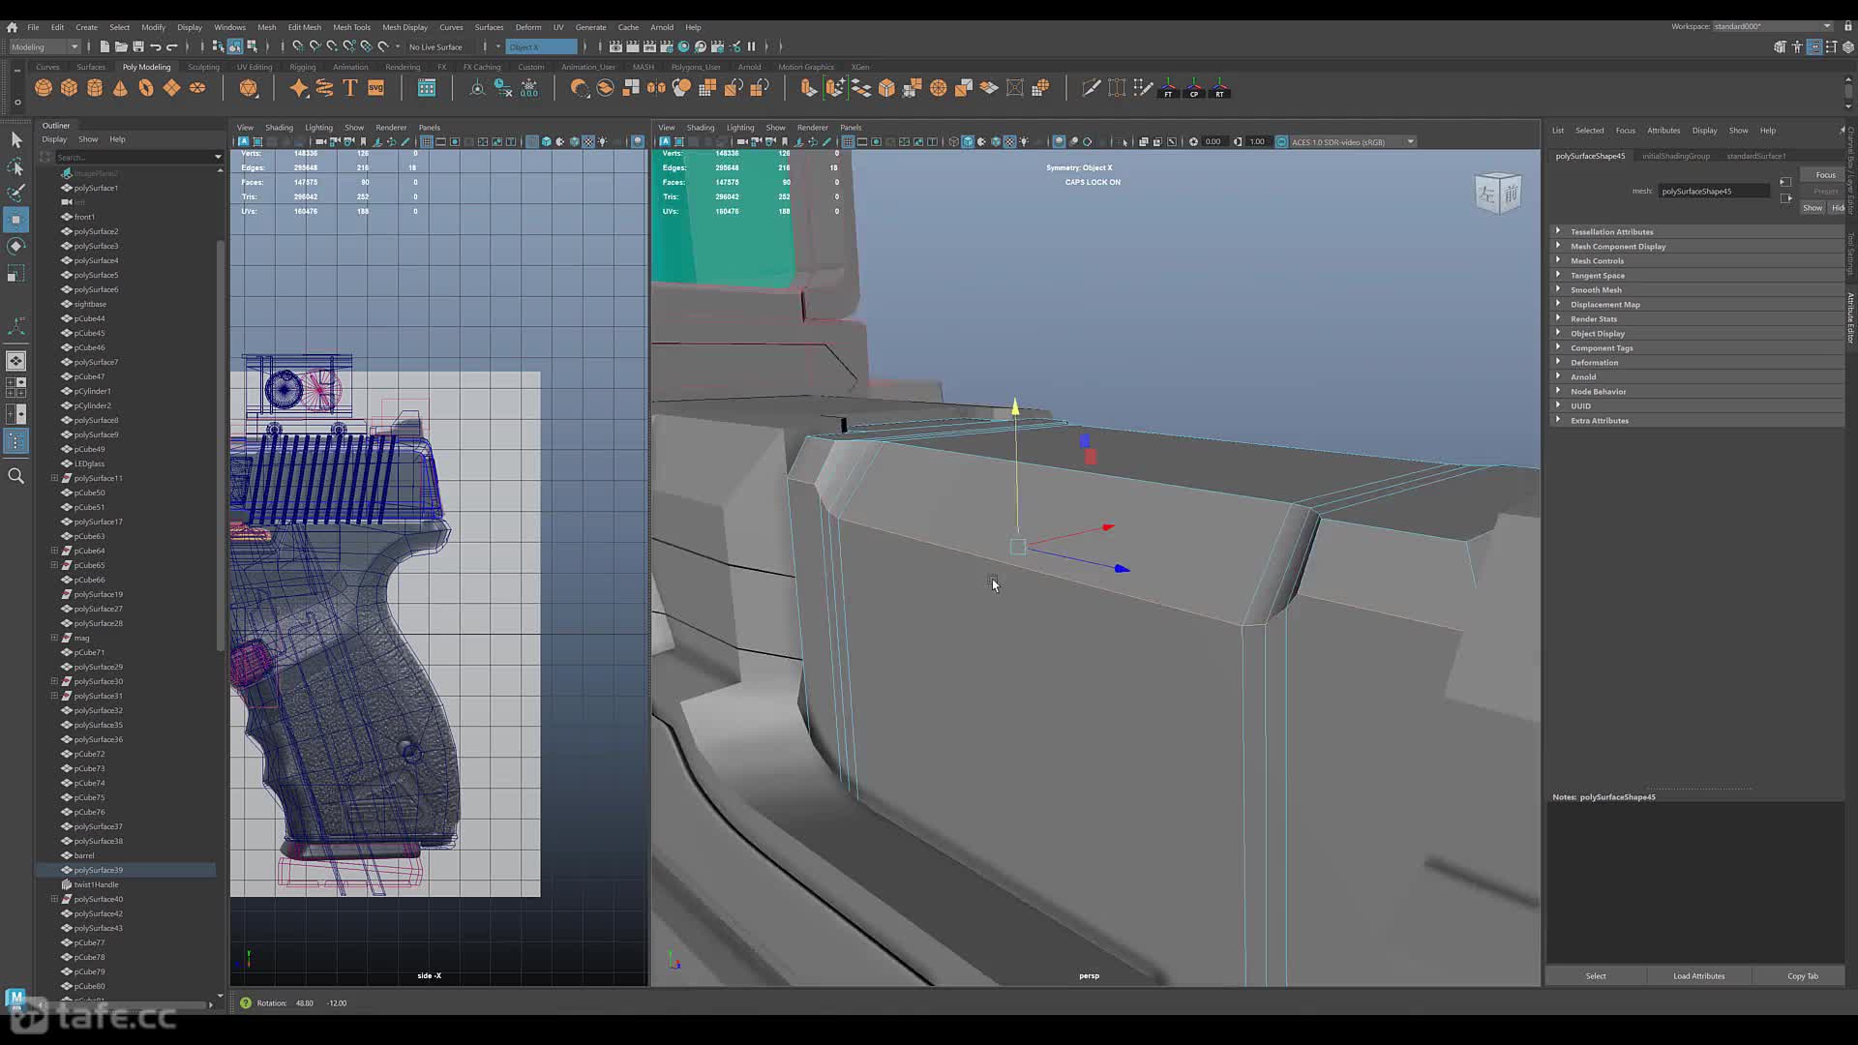This screenshot has width=1858, height=1045.
Task: Create a polygon plane from the shelf
Action: coord(171,88)
